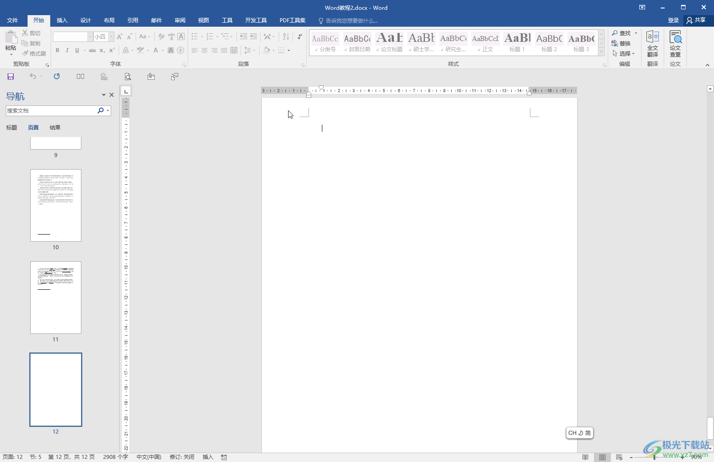This screenshot has width=714, height=462.
Task: Apply text highlight color
Action: click(140, 50)
